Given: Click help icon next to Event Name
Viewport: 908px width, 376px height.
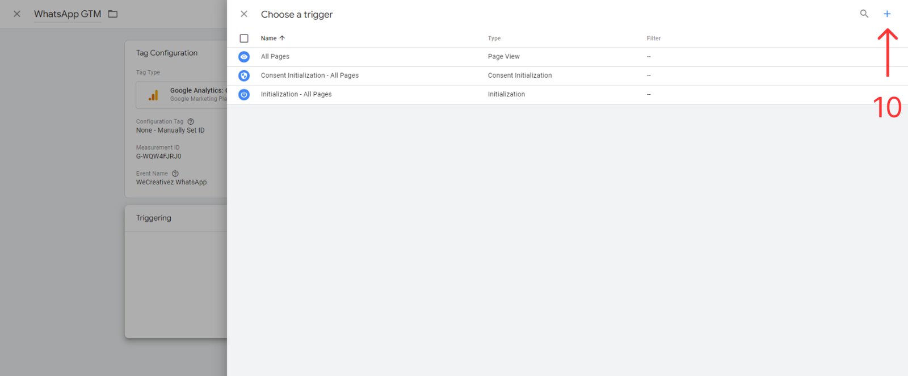Looking at the screenshot, I should (x=175, y=174).
